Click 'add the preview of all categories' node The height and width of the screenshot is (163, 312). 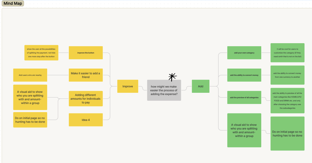(x=244, y=98)
